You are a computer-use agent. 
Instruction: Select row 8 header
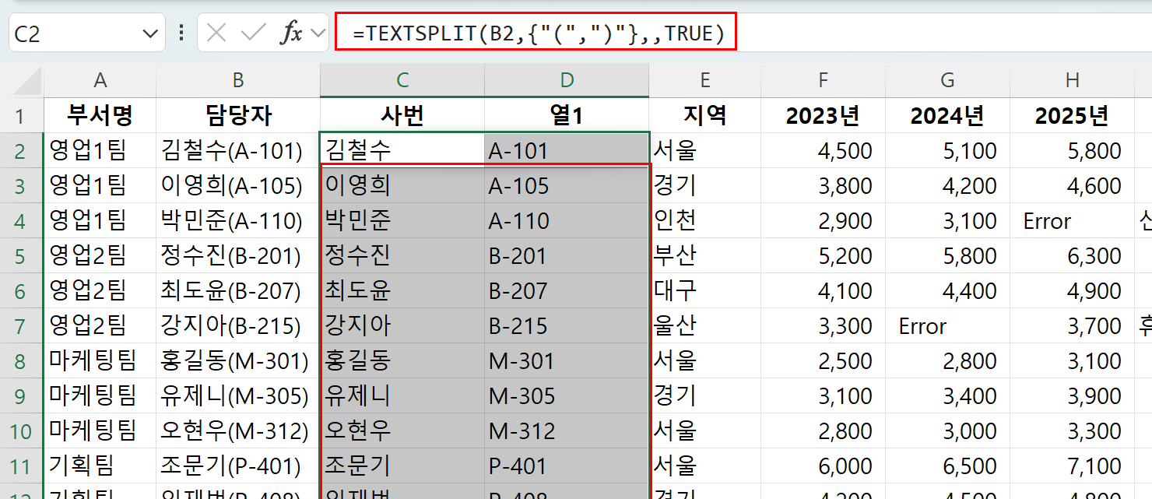(x=21, y=361)
